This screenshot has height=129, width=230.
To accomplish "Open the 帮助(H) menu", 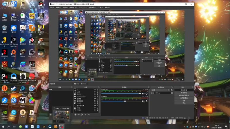I will [107, 7].
